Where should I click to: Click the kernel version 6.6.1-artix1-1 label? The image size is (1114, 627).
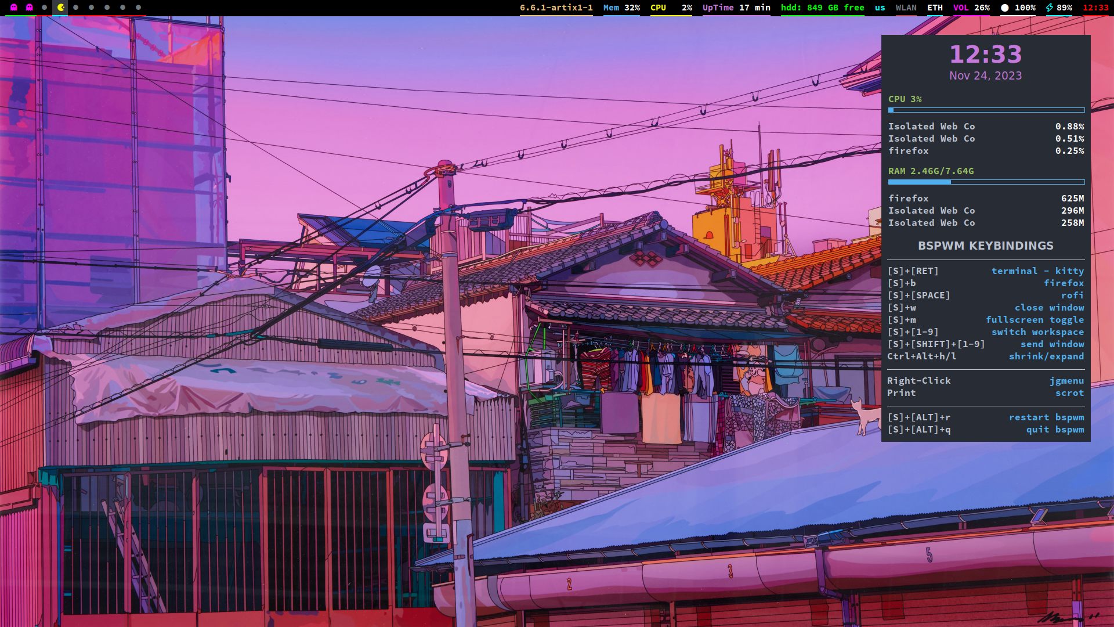pyautogui.click(x=556, y=8)
